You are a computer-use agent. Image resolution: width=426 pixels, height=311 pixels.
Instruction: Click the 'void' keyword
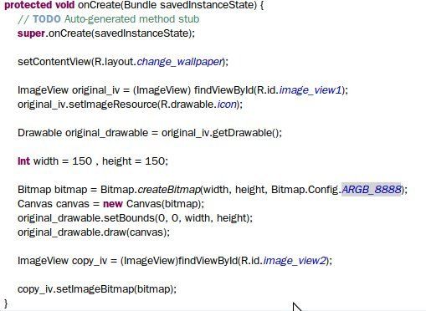pos(64,5)
